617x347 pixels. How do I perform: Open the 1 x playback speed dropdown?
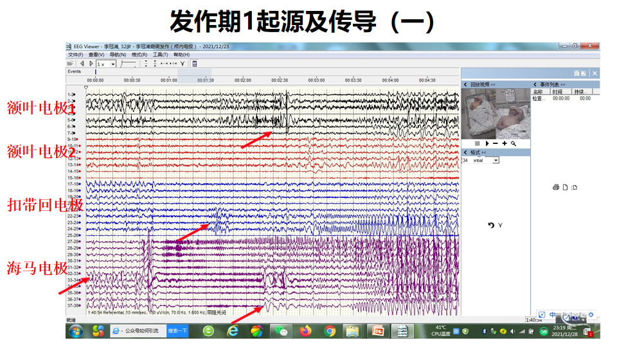pos(106,64)
